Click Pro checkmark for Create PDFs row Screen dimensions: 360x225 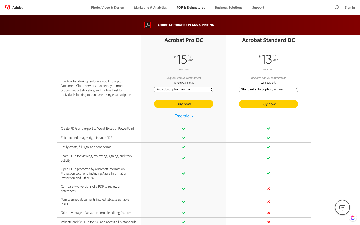[x=184, y=129]
